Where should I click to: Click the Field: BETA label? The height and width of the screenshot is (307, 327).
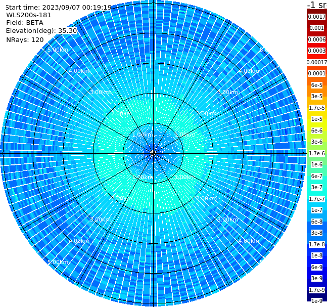tap(25, 23)
